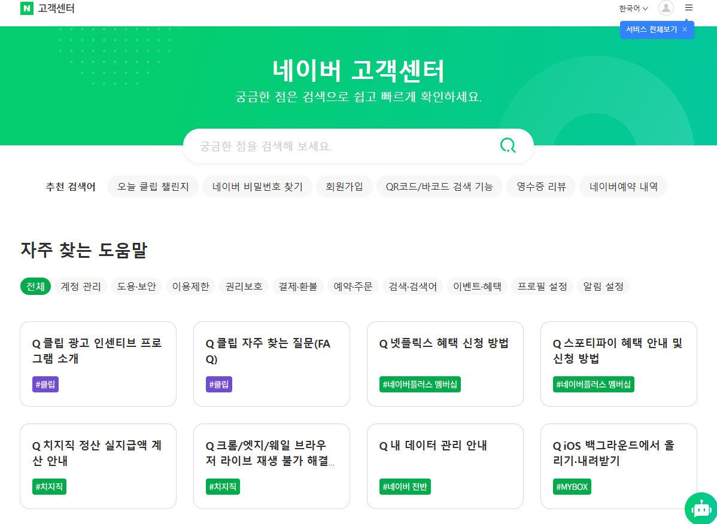Switch to the 권리보호 tab
The width and height of the screenshot is (717, 524).
[x=244, y=287]
